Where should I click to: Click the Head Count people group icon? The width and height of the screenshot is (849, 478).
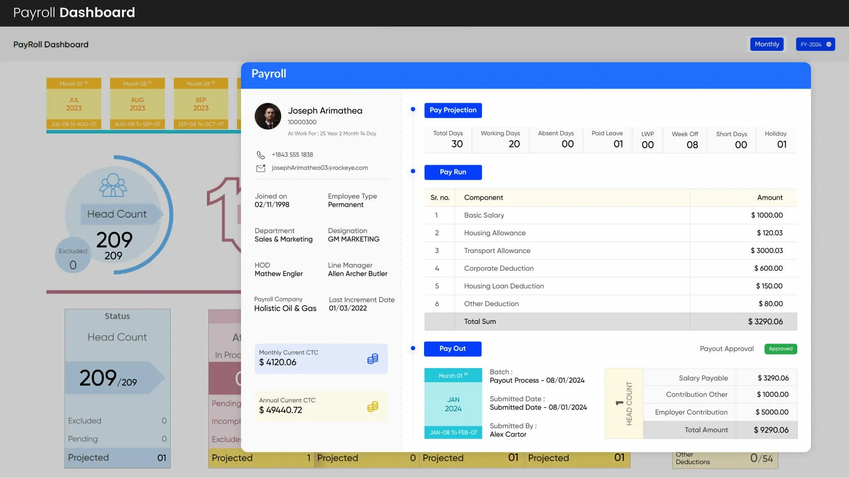[113, 185]
